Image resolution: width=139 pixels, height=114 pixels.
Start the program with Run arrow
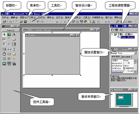click(57, 22)
